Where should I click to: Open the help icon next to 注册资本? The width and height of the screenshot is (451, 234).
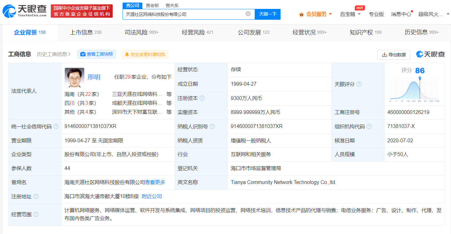[202, 98]
